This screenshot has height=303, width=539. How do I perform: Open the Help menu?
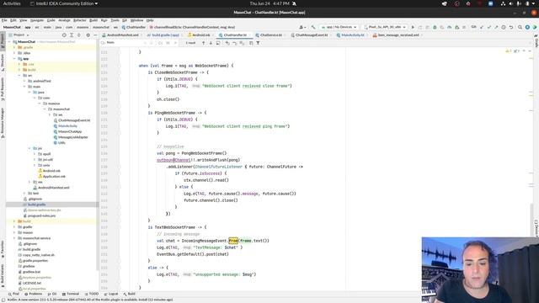[x=150, y=20]
